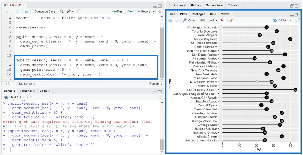Remove current plot with red X icon
Screen dimensions: 303x155
222,20
